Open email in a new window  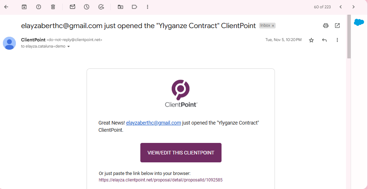pos(337,26)
